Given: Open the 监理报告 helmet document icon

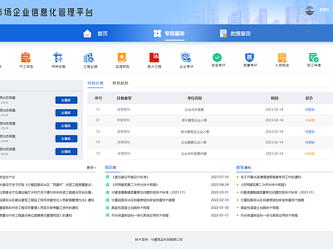Looking at the screenshot, I should (122, 57).
